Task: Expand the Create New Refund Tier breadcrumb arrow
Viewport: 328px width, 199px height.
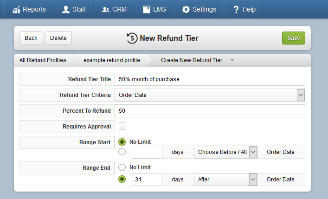Action: click(232, 60)
